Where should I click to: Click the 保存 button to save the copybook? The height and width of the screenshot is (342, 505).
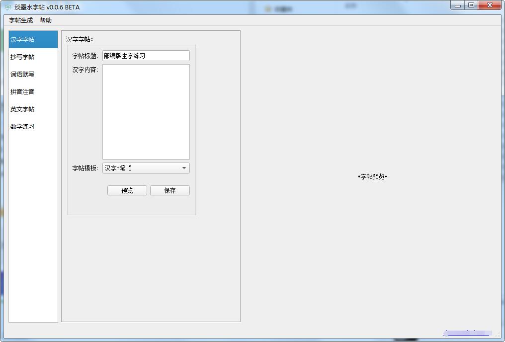coord(170,190)
